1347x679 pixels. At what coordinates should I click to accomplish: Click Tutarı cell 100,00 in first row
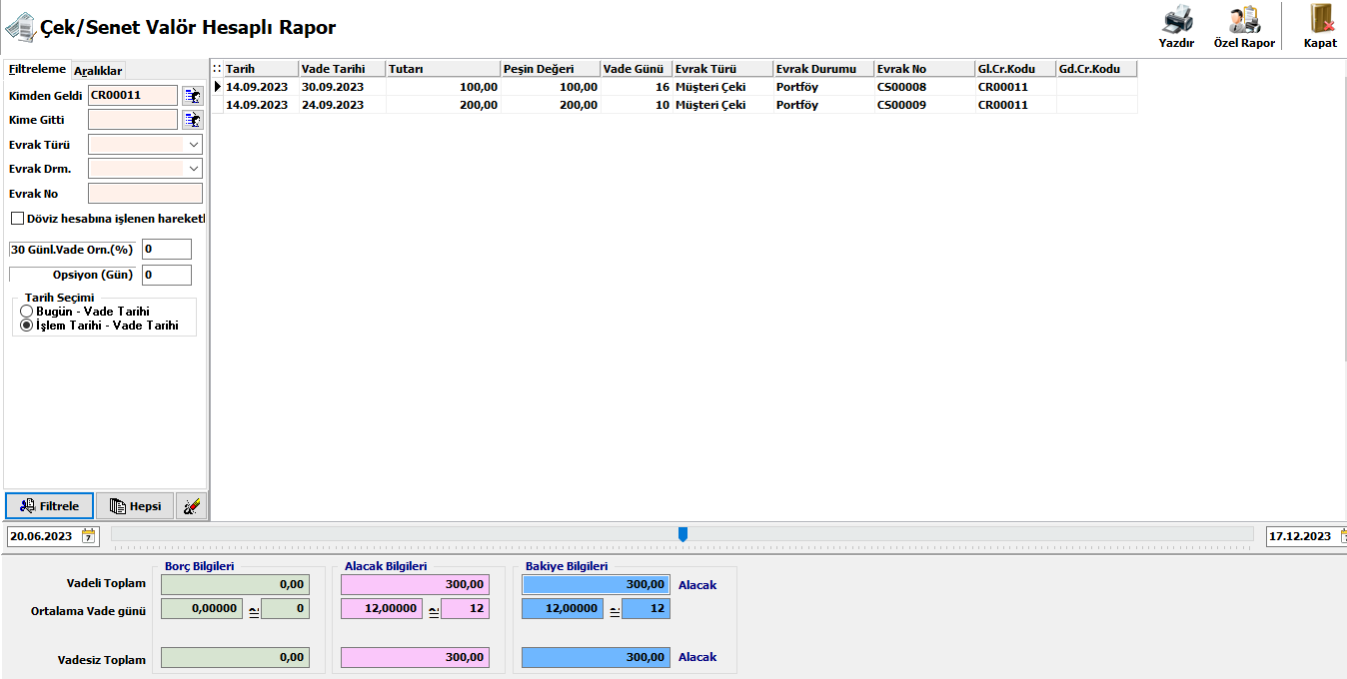coord(444,87)
